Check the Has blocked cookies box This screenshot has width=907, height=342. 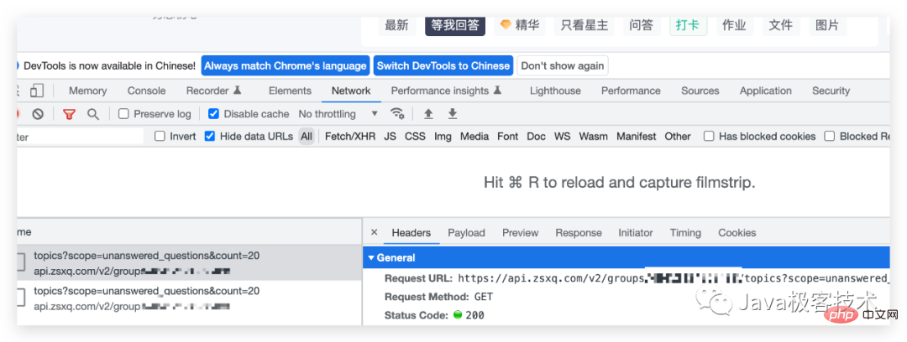coord(709,137)
